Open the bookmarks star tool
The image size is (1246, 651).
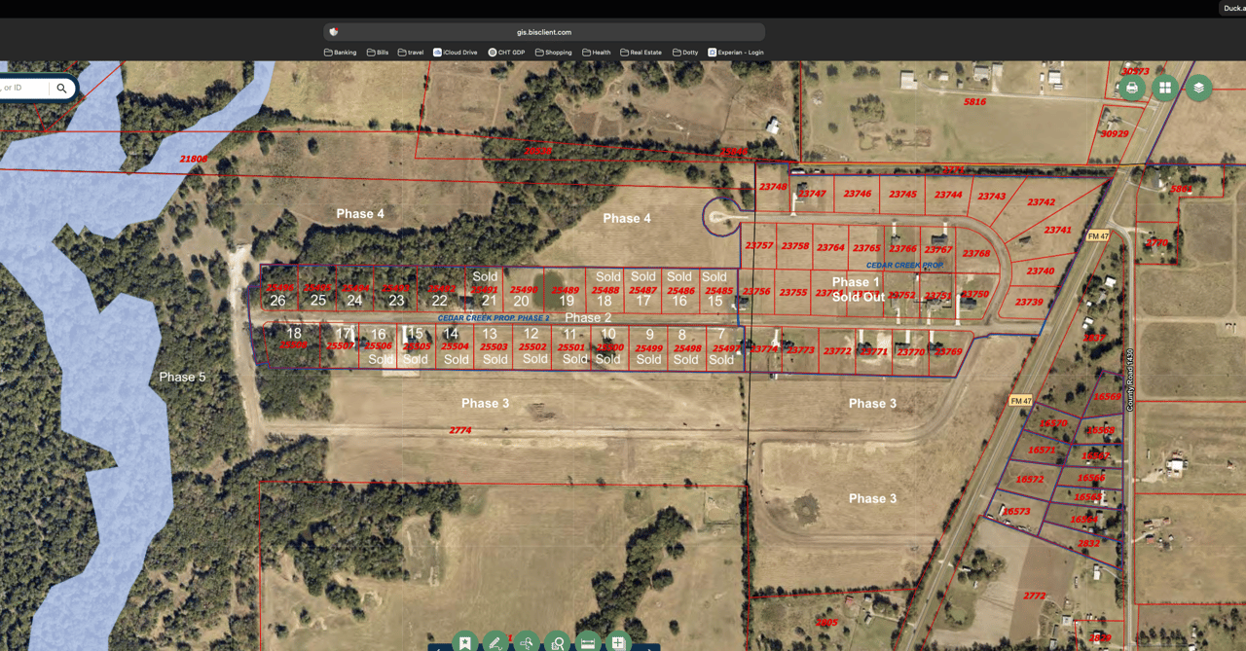(x=465, y=642)
